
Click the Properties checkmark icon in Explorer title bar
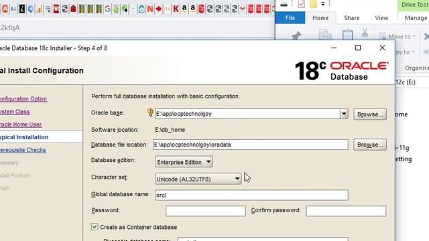click(x=301, y=4)
